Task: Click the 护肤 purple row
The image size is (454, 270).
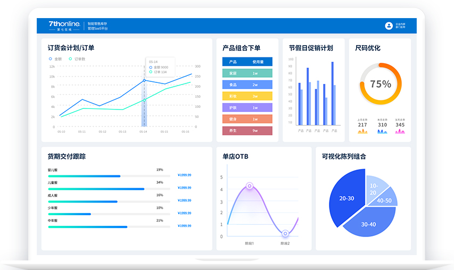Action: pyautogui.click(x=247, y=108)
